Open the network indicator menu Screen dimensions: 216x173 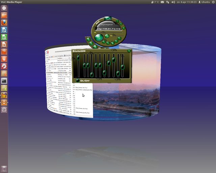click(x=168, y=2)
